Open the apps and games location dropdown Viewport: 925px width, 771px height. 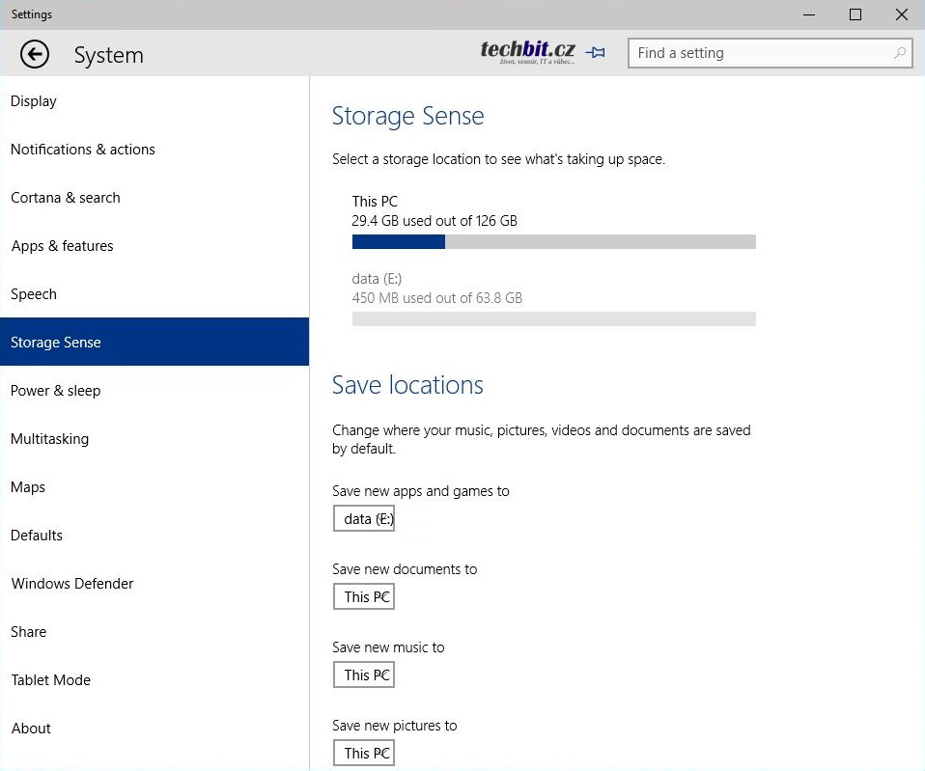364,519
